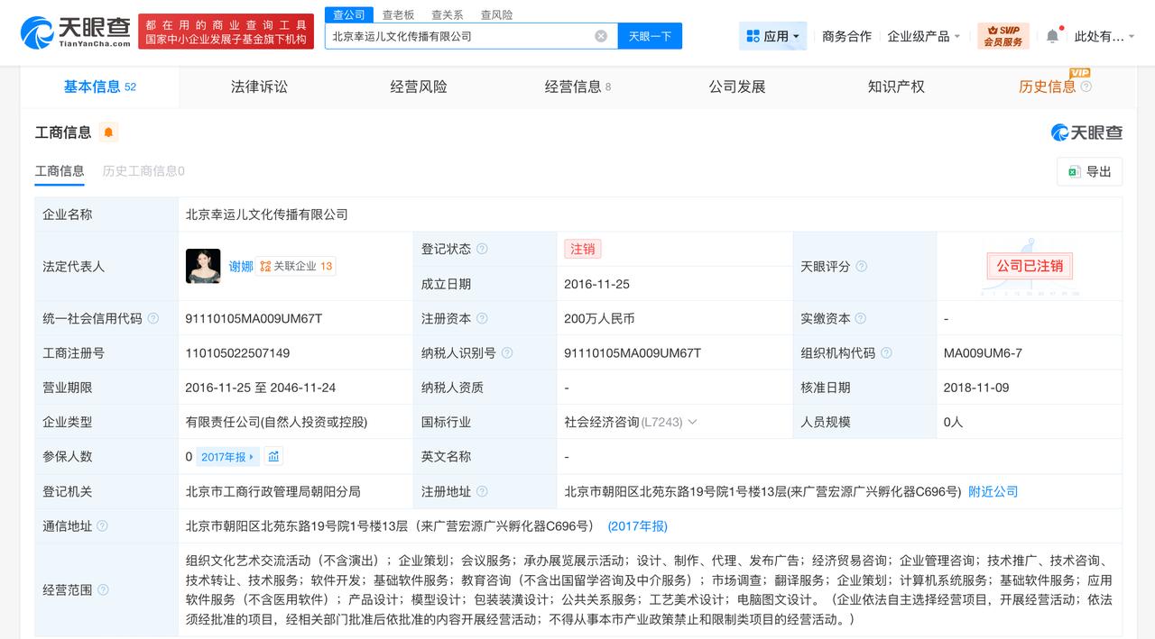Click help icon beside 通信地址

pos(102,525)
